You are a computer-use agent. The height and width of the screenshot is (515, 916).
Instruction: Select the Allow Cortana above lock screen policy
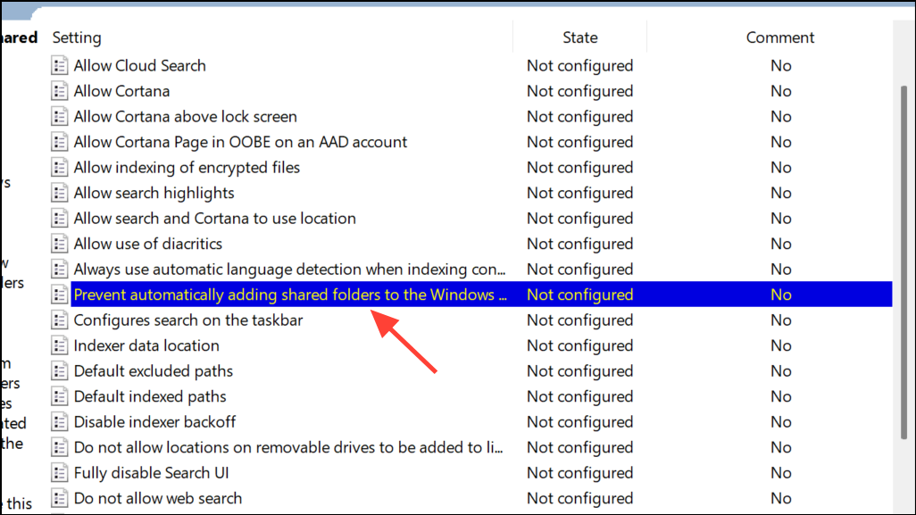click(x=185, y=117)
